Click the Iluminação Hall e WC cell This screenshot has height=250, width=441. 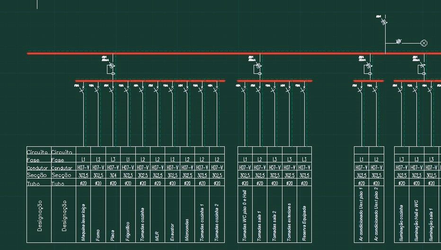coord(416,214)
